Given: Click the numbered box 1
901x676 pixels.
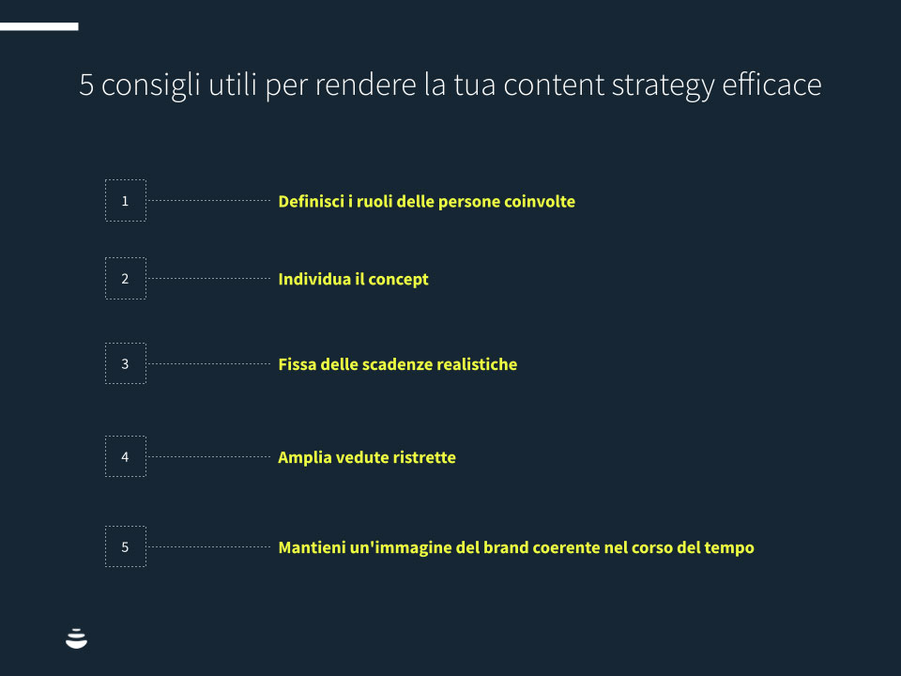Looking at the screenshot, I should click(x=126, y=201).
